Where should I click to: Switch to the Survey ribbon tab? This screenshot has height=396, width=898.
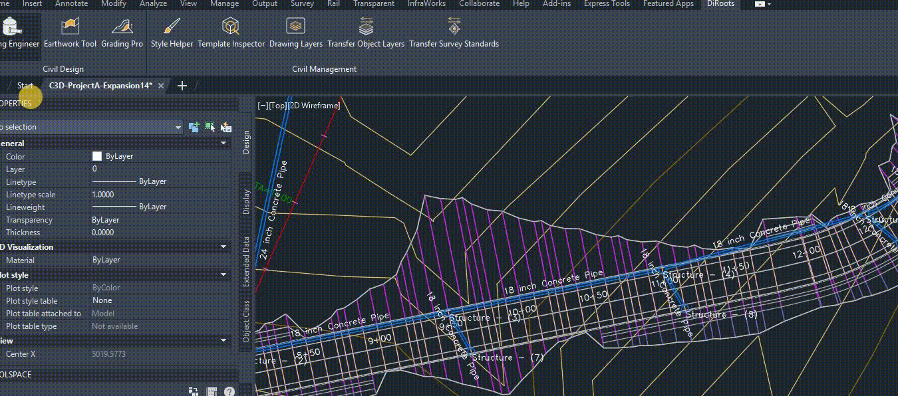(x=302, y=4)
